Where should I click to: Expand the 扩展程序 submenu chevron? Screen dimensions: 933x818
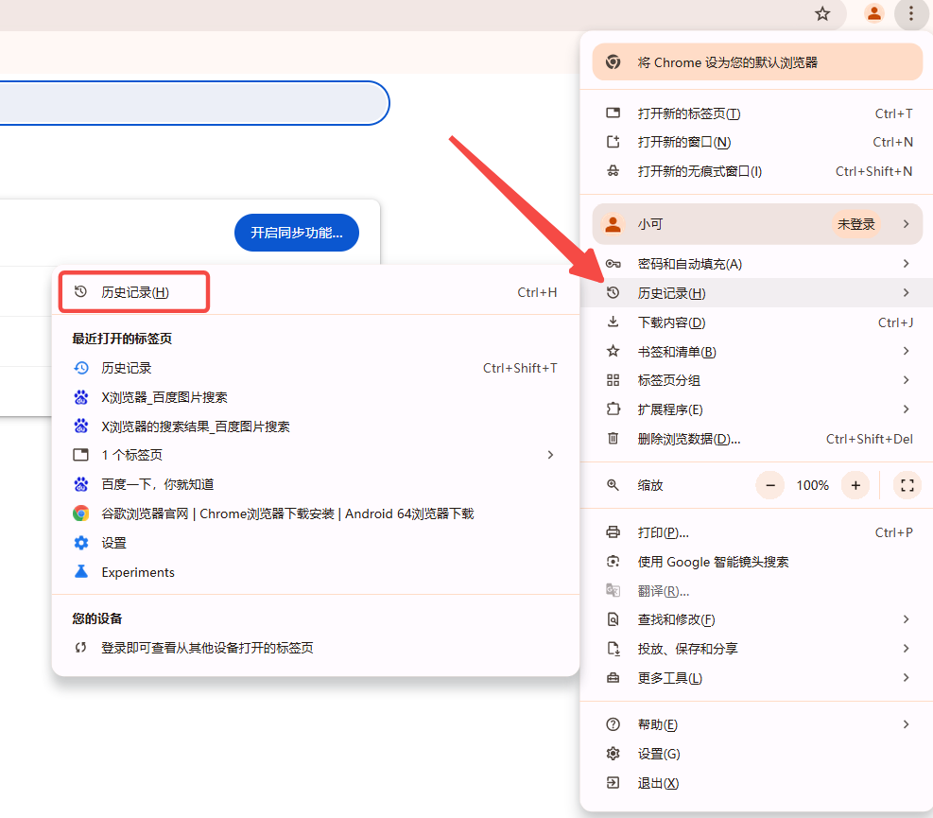pos(906,409)
